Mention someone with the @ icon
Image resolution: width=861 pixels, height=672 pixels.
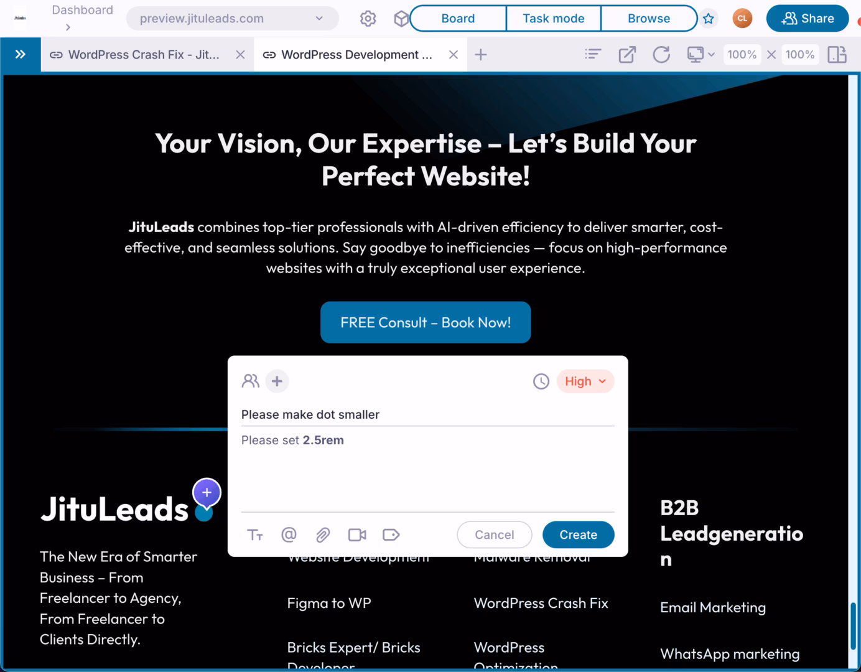[289, 534]
